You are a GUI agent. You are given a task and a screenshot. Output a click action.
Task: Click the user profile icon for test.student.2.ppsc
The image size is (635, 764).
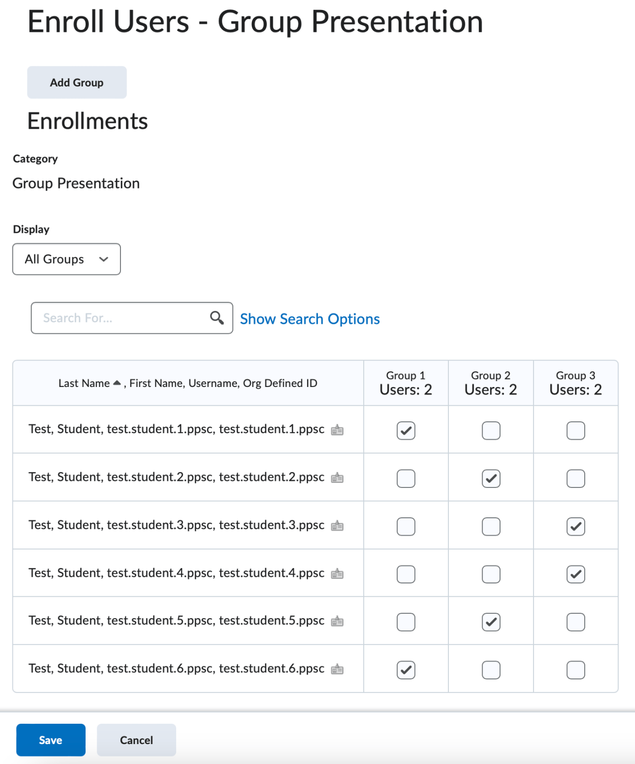coord(337,477)
